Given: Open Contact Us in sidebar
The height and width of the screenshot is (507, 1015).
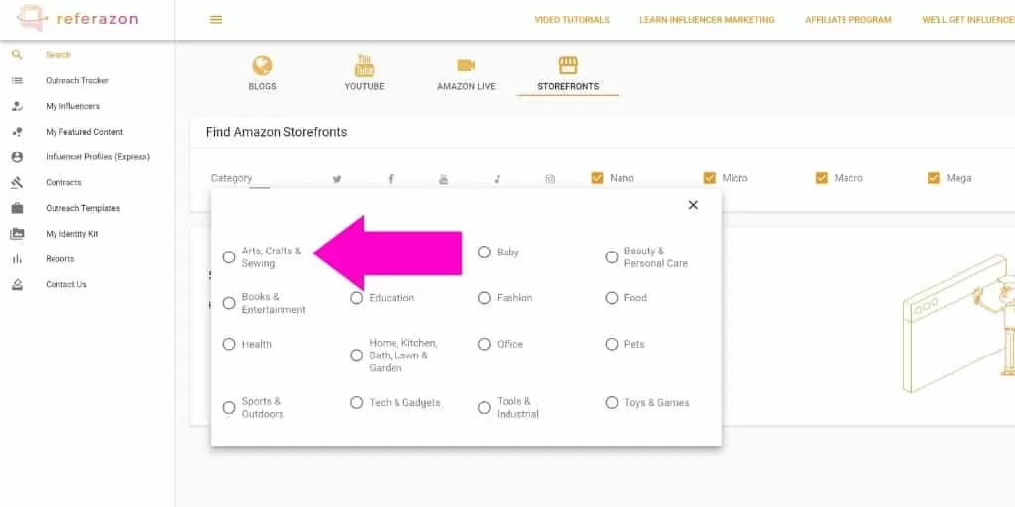Looking at the screenshot, I should point(66,284).
